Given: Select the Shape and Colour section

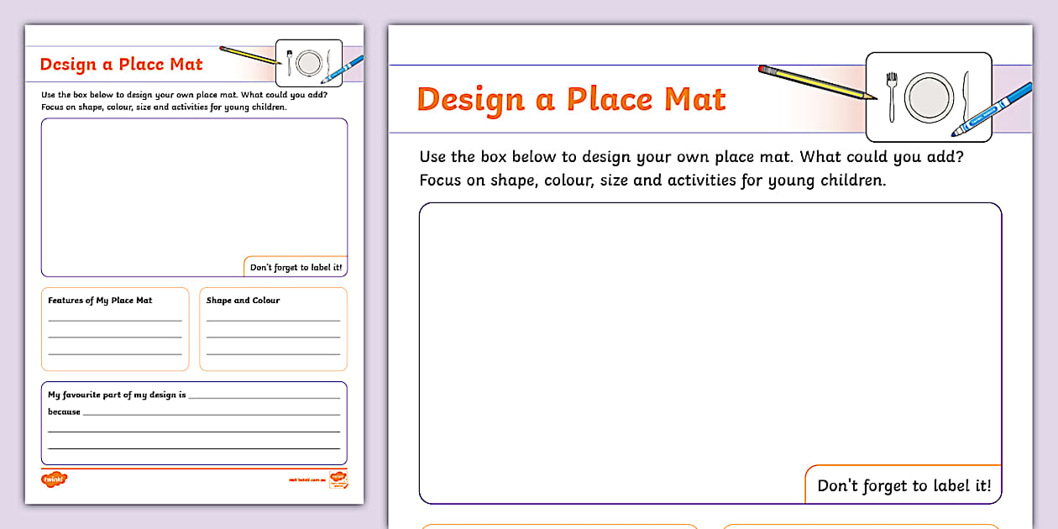Looking at the screenshot, I should point(273,327).
